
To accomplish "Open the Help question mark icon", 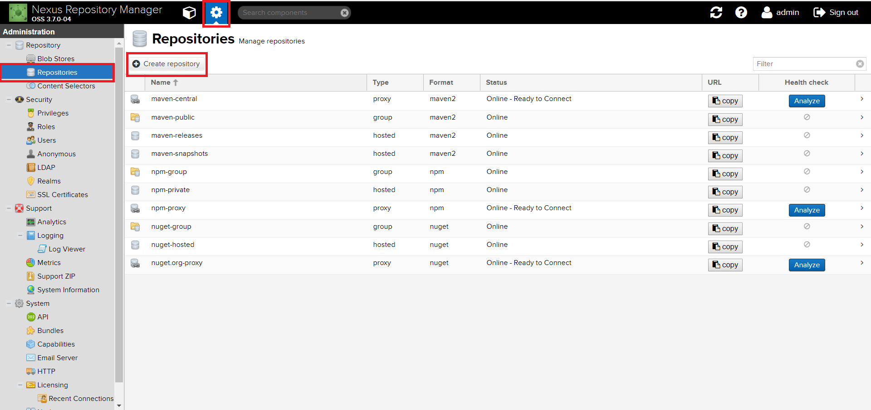I will click(x=741, y=13).
